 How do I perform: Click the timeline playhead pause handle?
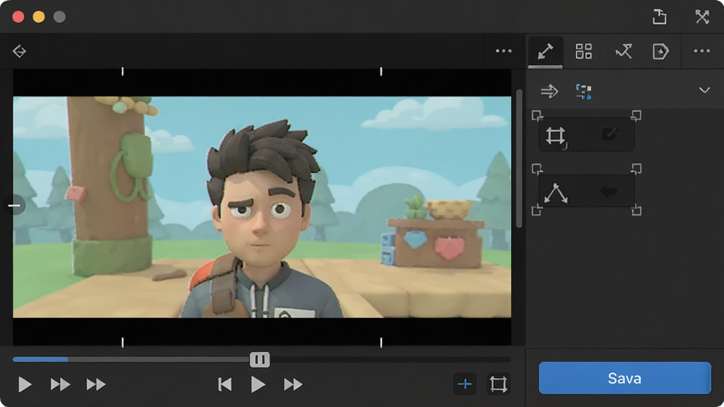(259, 360)
